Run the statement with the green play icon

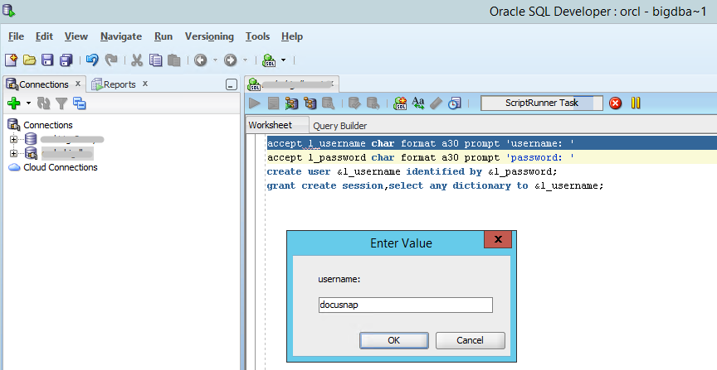coord(255,103)
